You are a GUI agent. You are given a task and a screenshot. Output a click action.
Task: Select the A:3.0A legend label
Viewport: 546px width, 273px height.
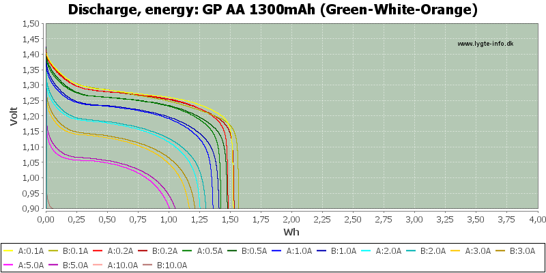(x=478, y=250)
